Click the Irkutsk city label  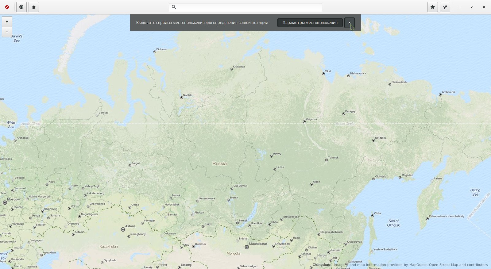coord(243,221)
